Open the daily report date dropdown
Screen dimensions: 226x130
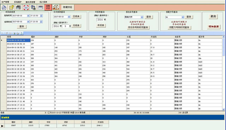(69, 17)
